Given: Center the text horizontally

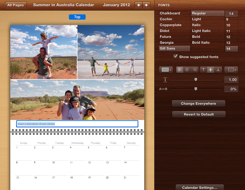Looking at the screenshot, I should point(187,69).
